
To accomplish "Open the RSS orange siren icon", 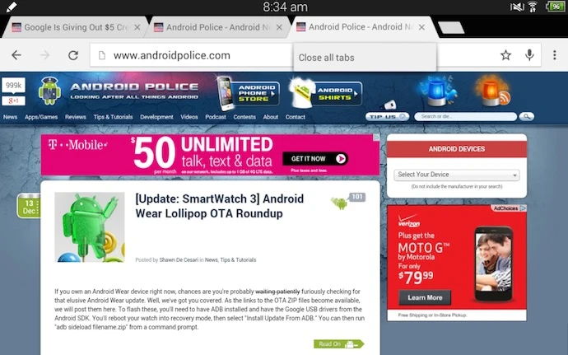I will [493, 91].
